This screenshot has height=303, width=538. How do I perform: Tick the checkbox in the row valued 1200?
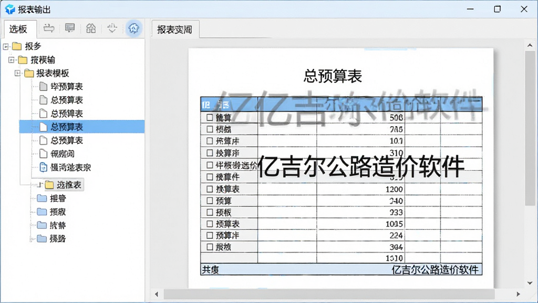coord(210,189)
